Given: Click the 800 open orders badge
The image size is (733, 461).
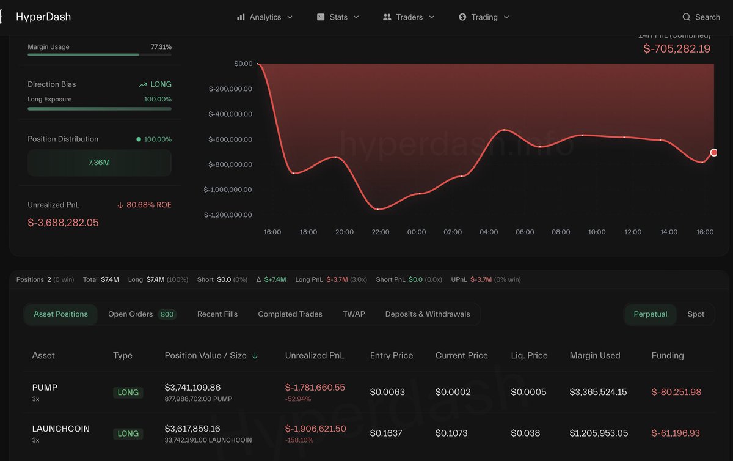Looking at the screenshot, I should click(x=167, y=314).
